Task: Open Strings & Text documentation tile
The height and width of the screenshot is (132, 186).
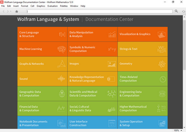Action: click(128, 49)
